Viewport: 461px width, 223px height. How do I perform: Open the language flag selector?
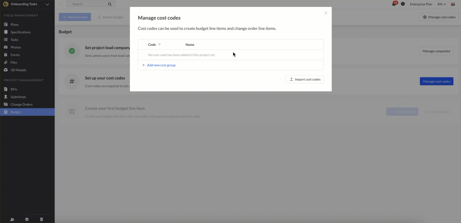(453, 4)
